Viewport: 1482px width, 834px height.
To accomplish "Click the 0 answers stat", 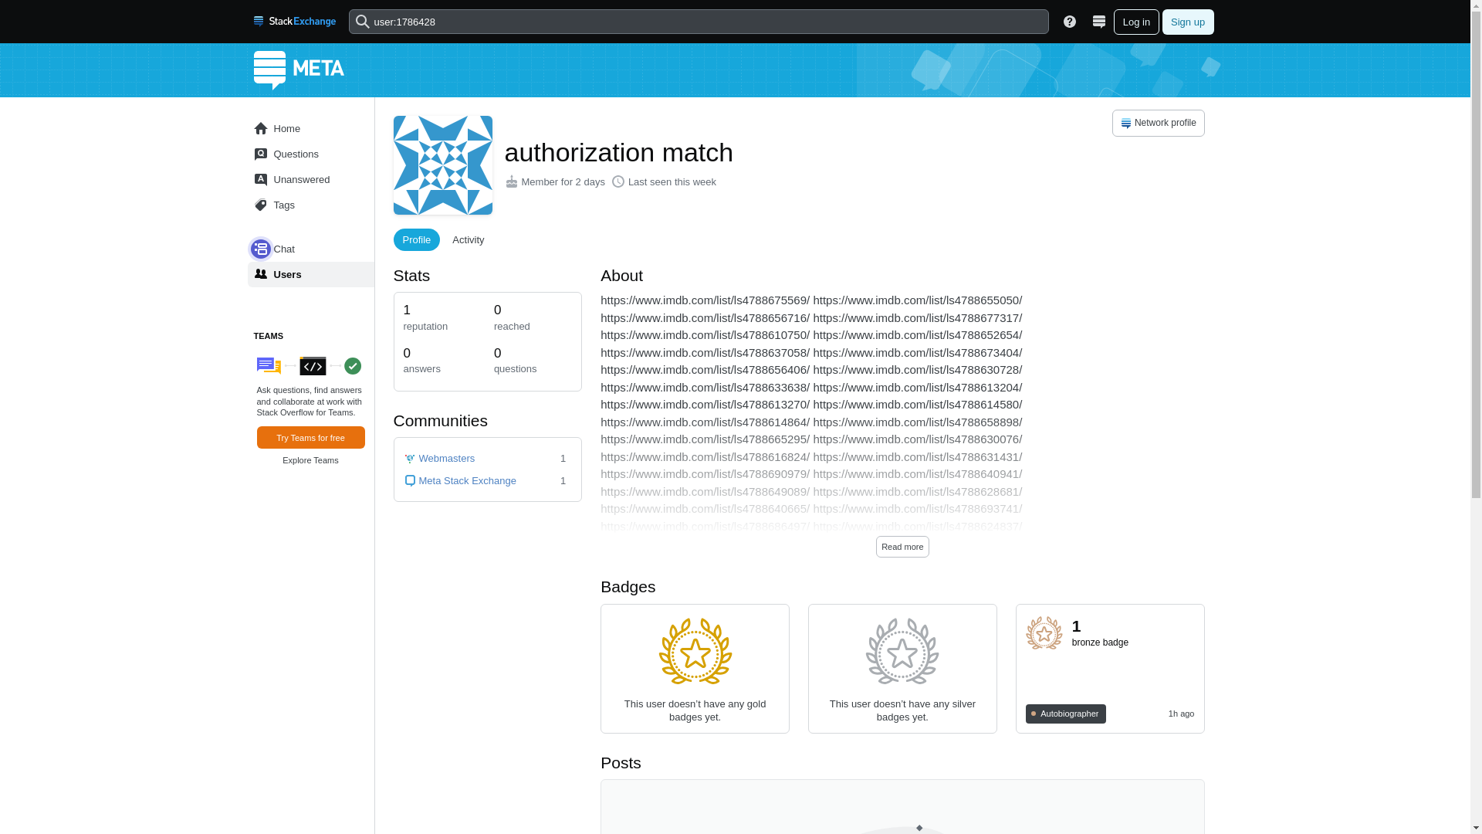I will 421,360.
